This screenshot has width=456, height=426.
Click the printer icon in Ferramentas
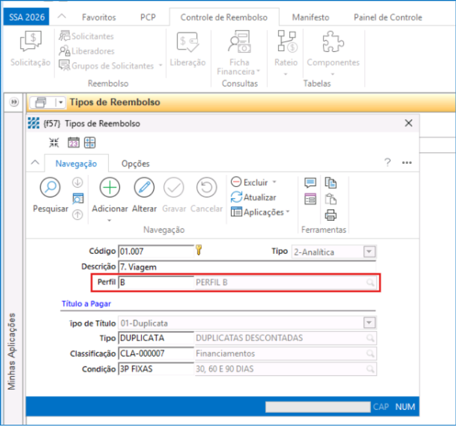(331, 216)
